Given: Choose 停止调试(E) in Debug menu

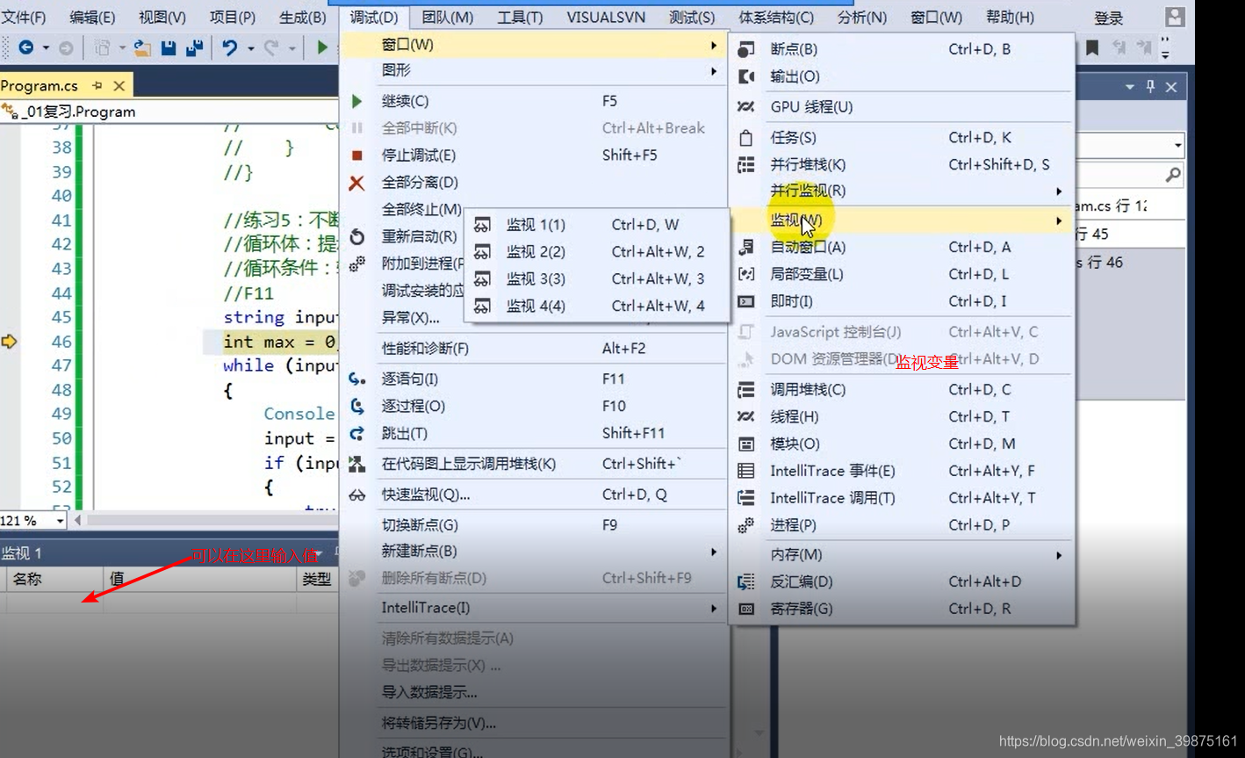Looking at the screenshot, I should click(535, 155).
